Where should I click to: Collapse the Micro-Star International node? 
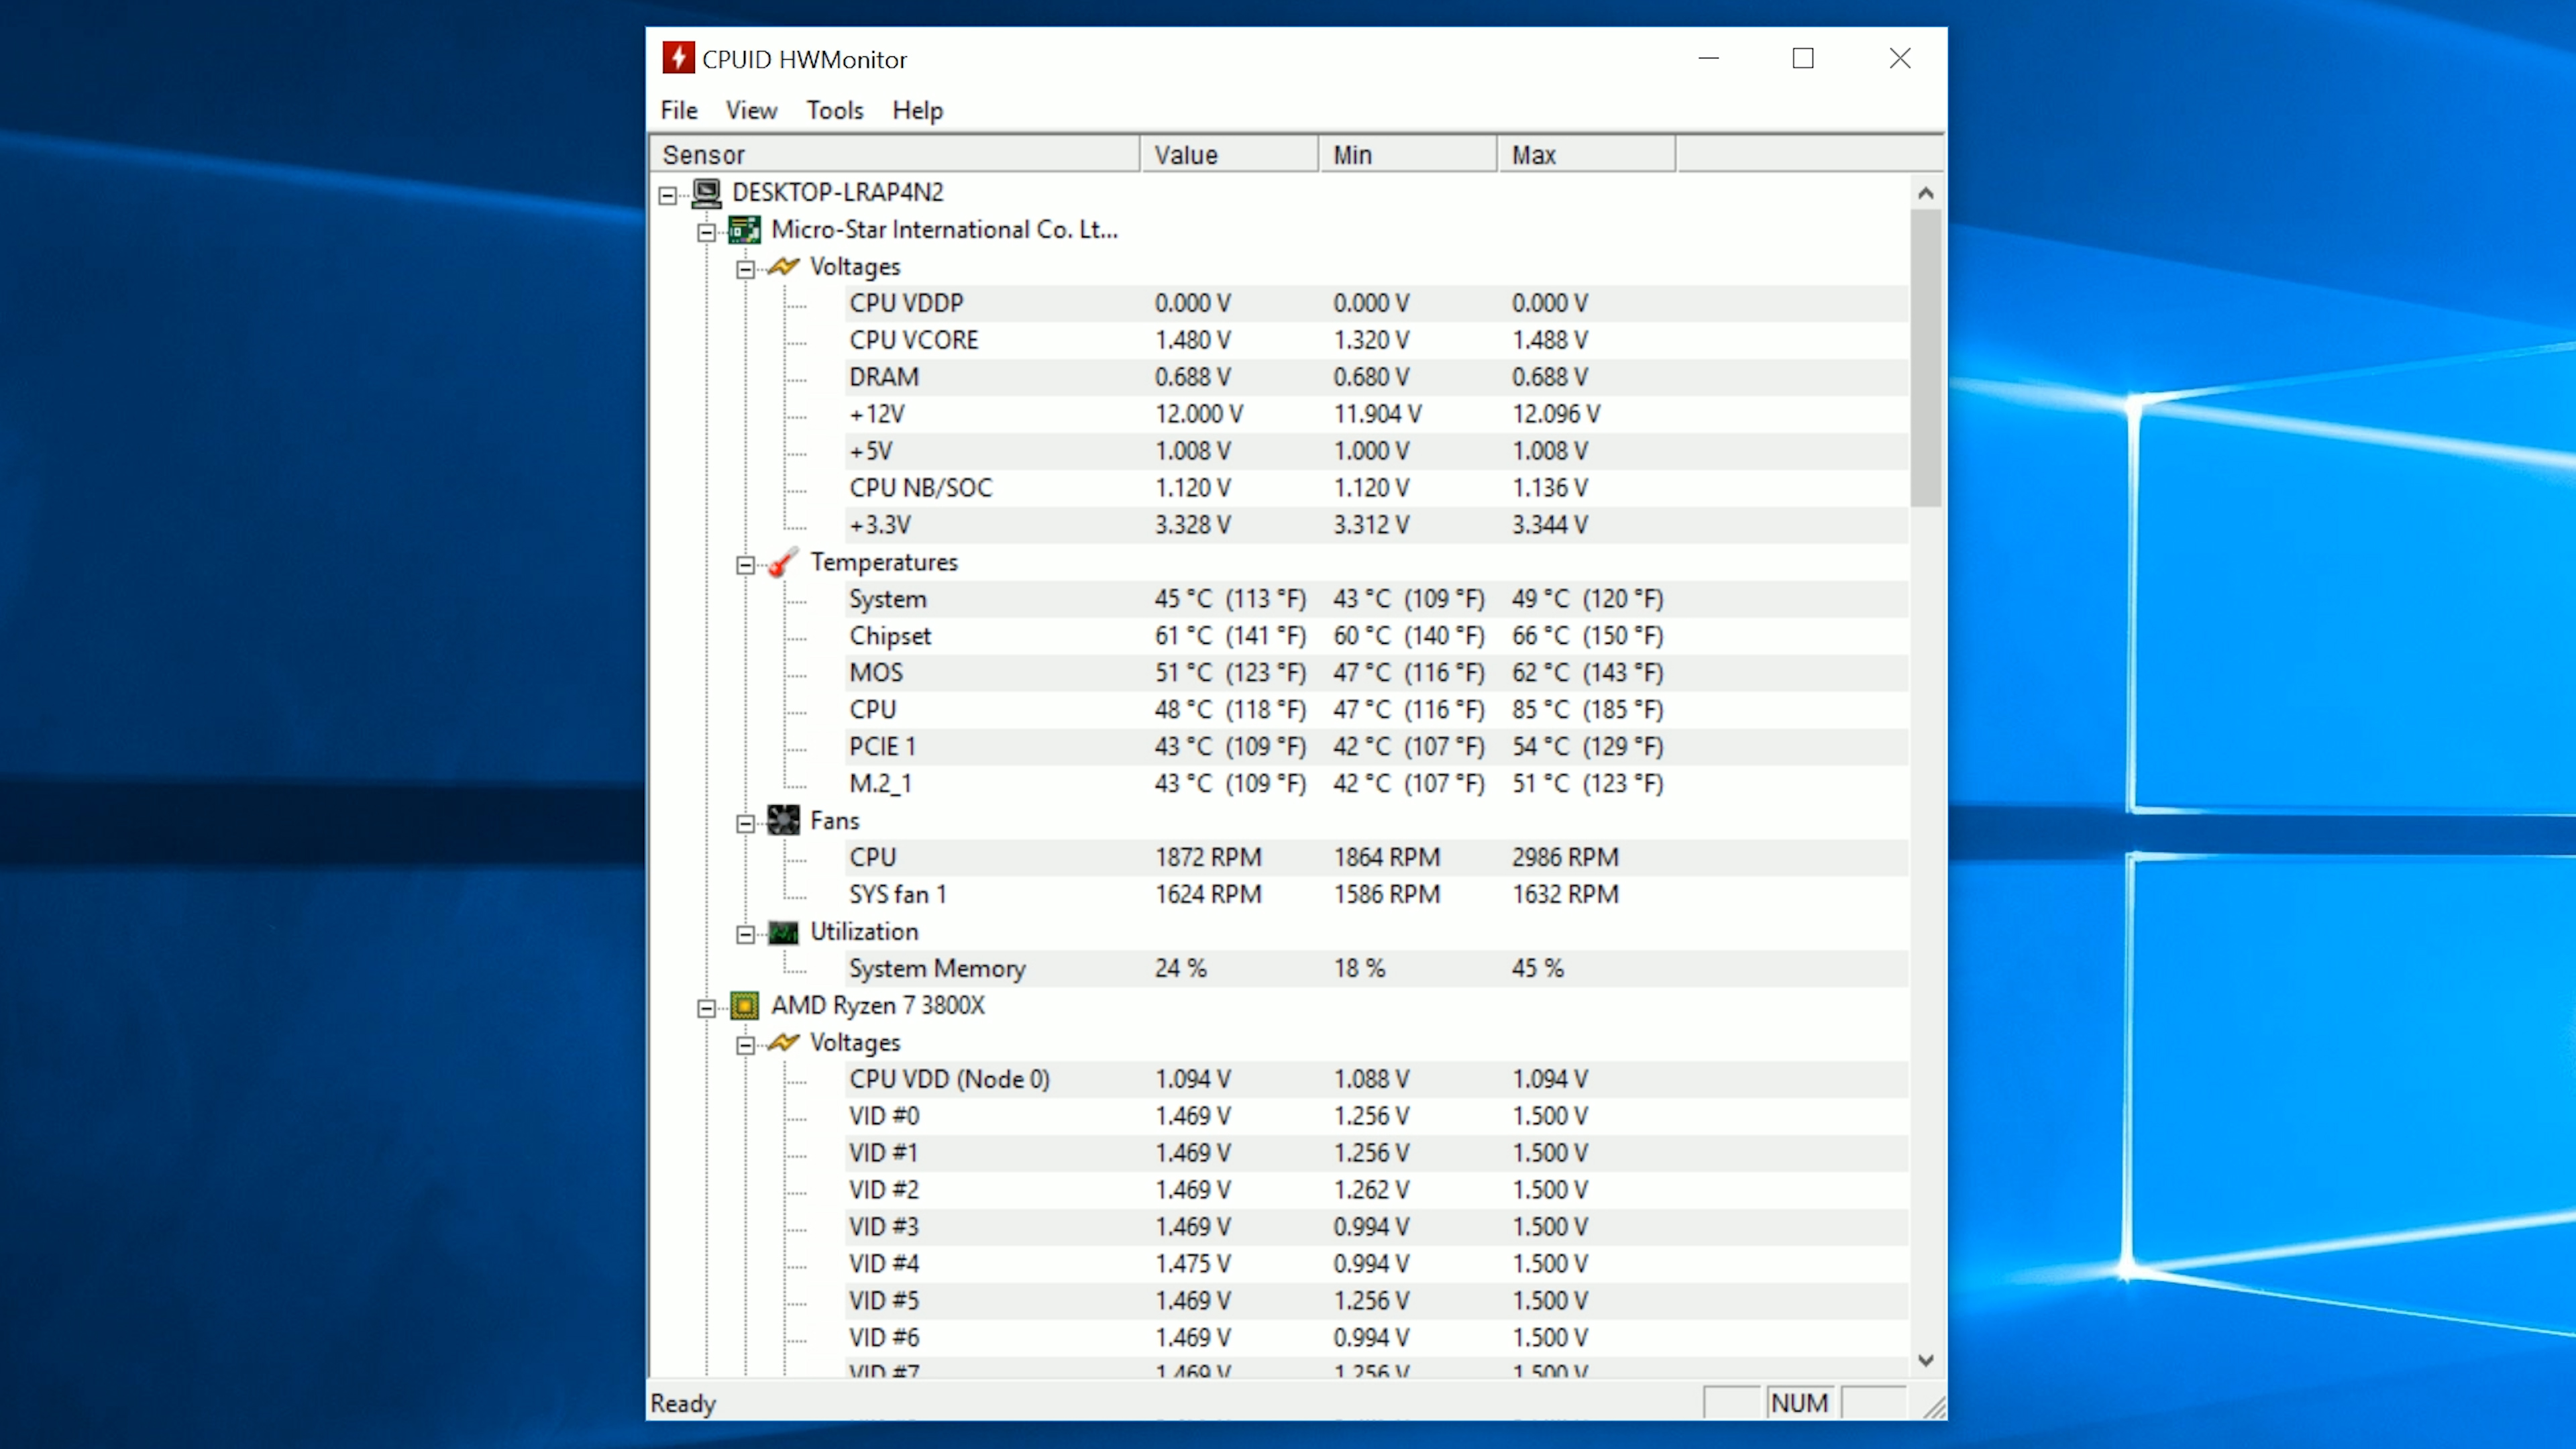[x=706, y=232]
